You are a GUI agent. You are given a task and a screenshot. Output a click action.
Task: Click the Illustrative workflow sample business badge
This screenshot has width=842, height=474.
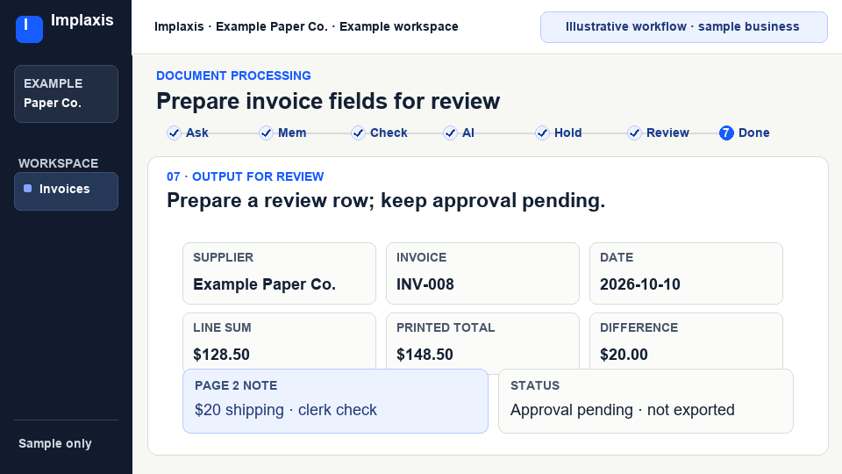683,27
